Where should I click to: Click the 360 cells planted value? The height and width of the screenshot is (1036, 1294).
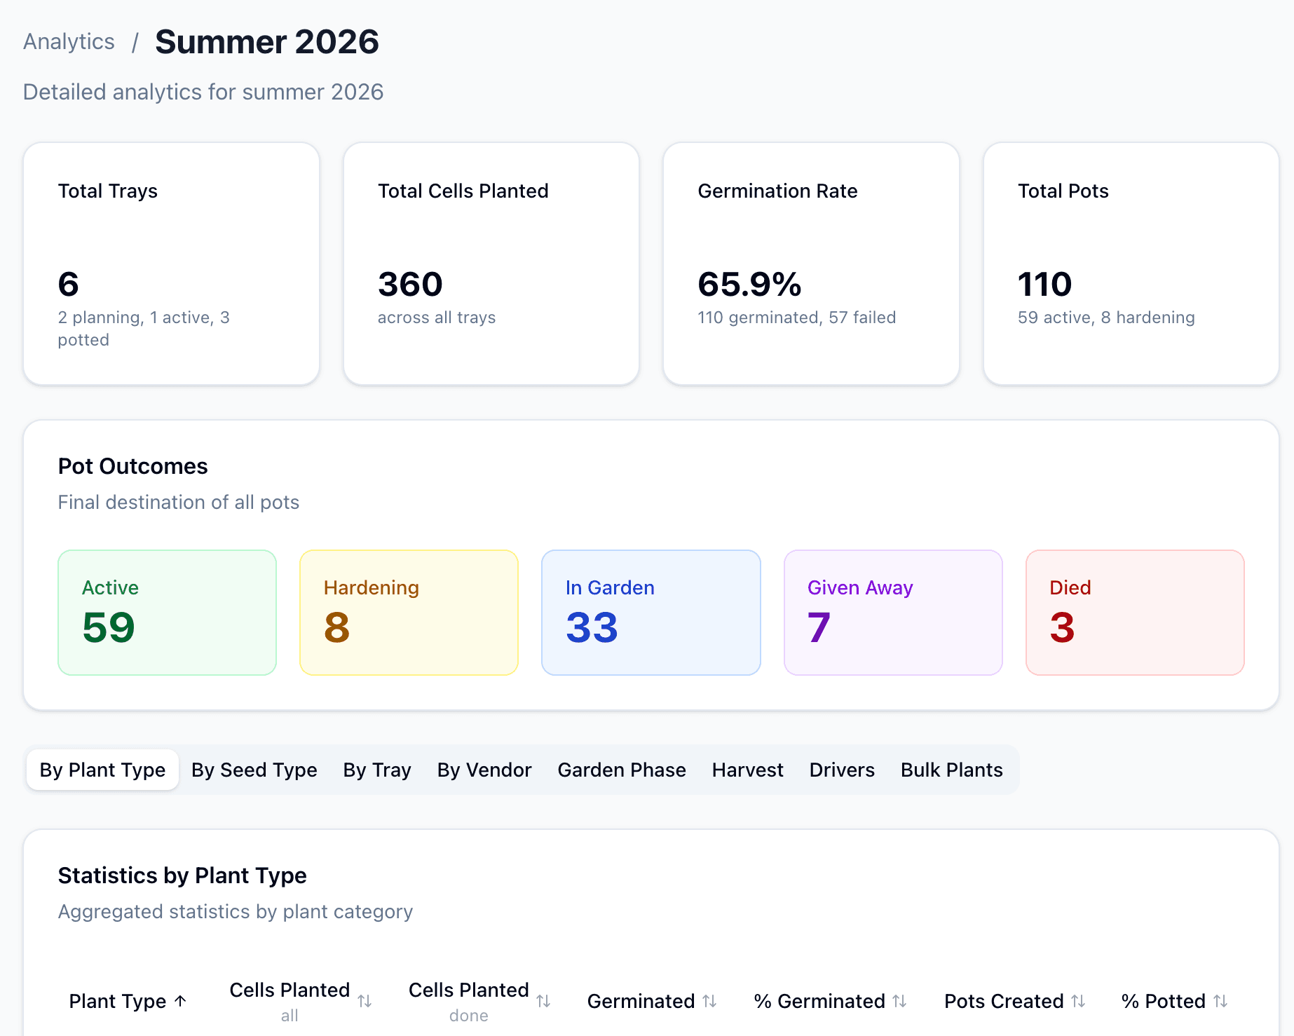410,284
